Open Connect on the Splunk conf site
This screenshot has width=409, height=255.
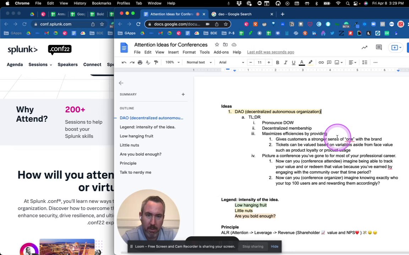92,64
